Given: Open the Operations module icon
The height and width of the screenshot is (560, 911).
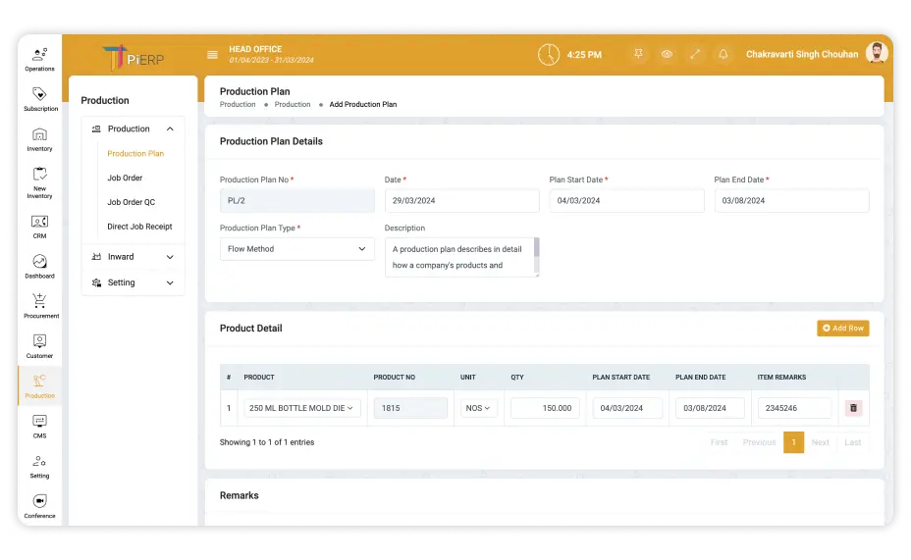Looking at the screenshot, I should point(39,58).
